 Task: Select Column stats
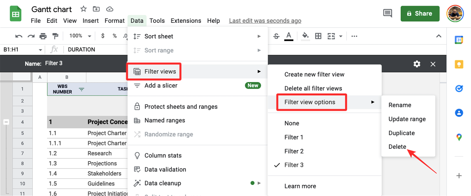tap(197, 155)
